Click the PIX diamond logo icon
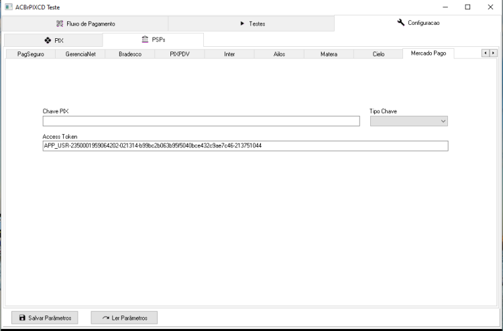Viewport: 503px width, 331px height. [48, 40]
